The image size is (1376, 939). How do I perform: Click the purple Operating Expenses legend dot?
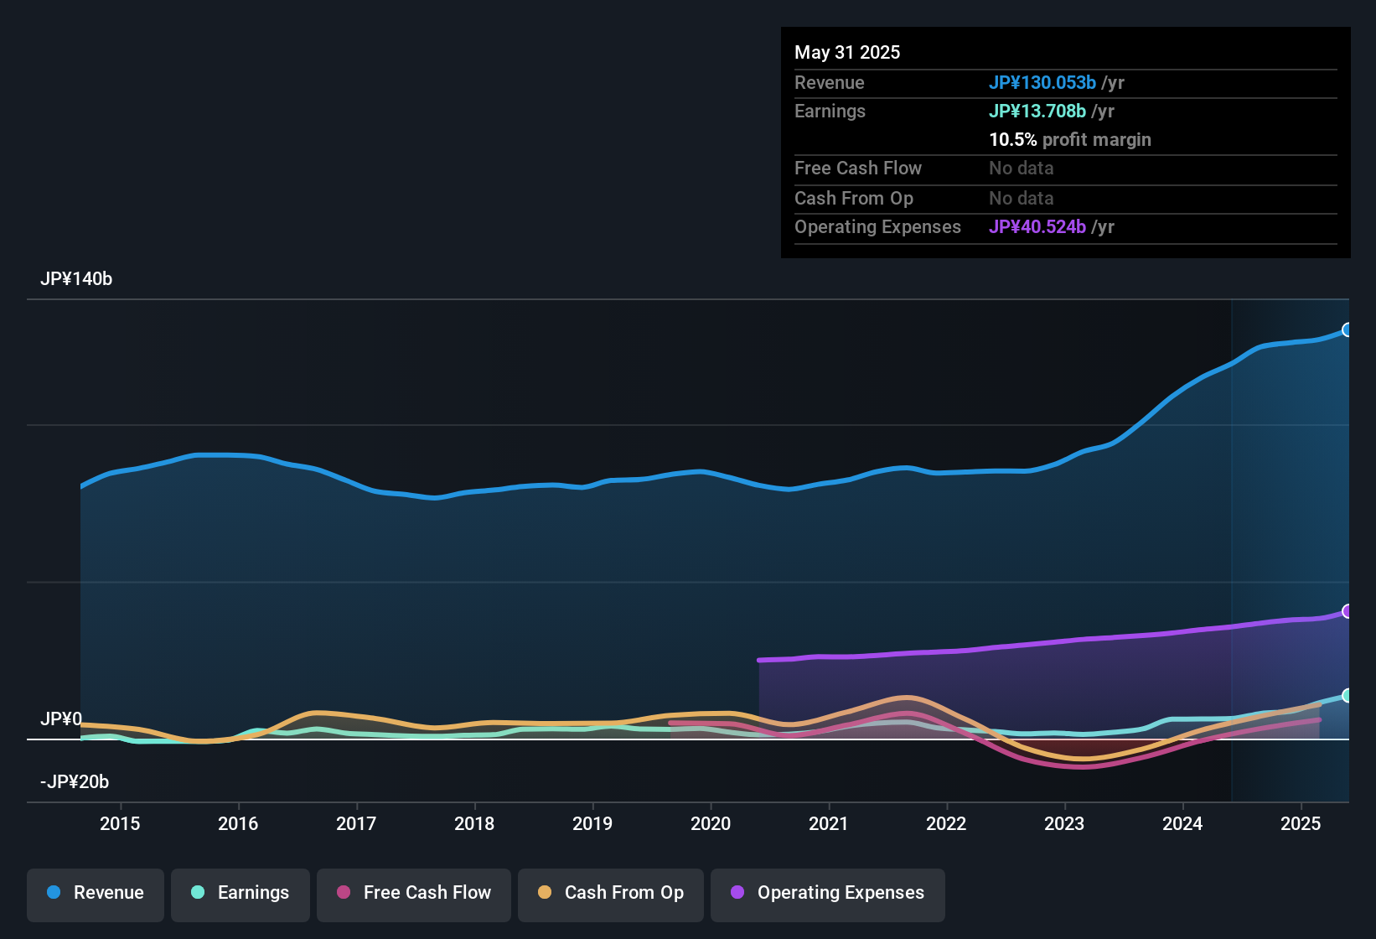click(737, 892)
